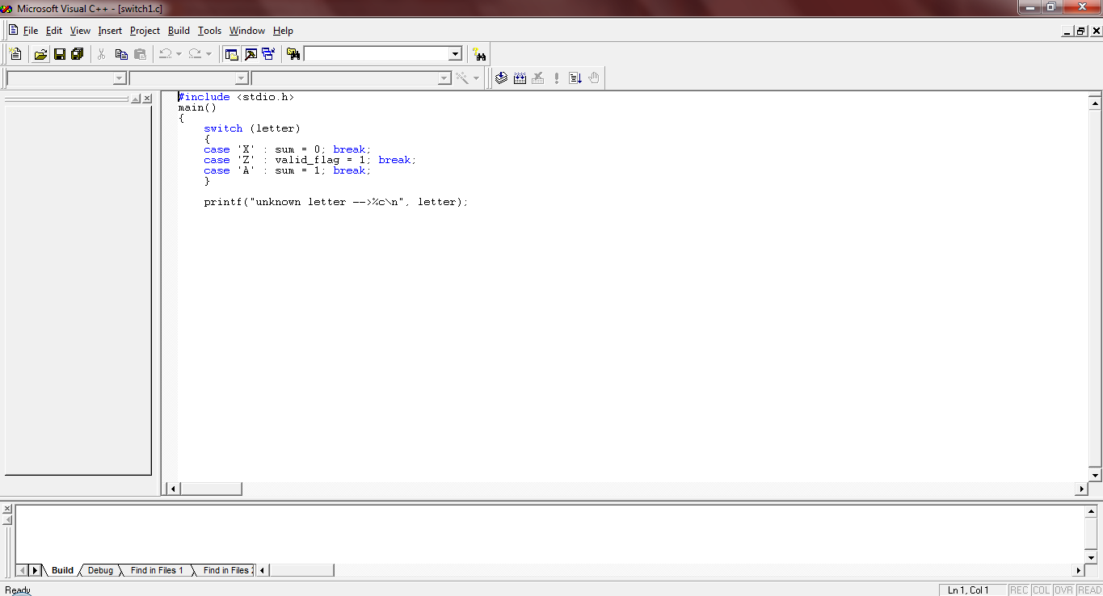Switch to the Build output tab
1103x596 pixels.
click(62, 570)
